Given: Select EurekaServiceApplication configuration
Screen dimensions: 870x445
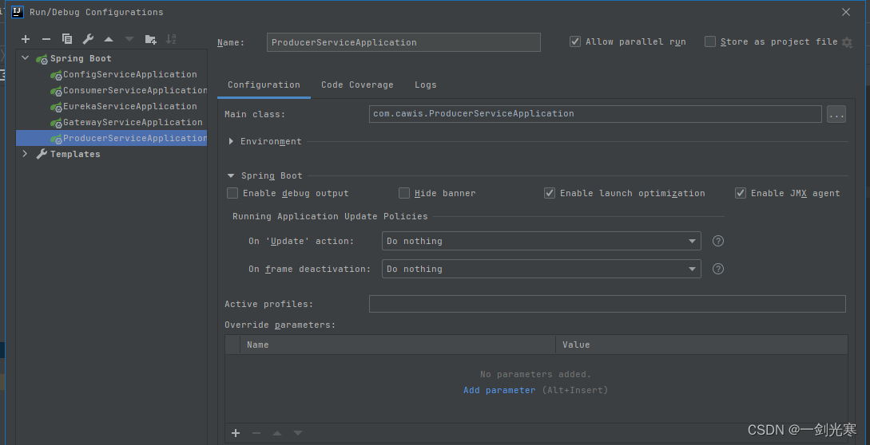Looking at the screenshot, I should (130, 106).
